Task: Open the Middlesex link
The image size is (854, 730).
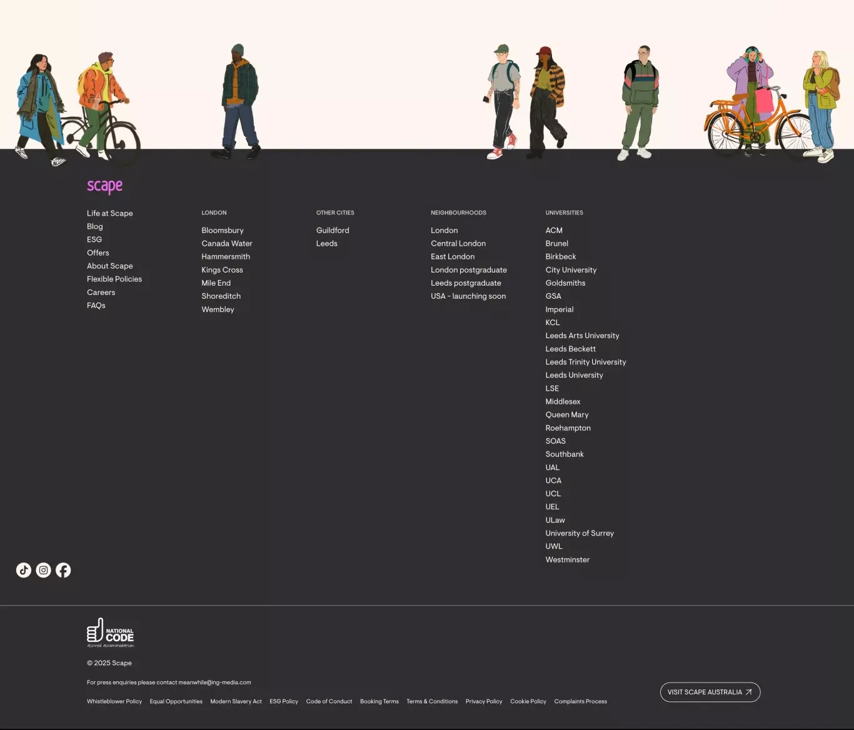Action: click(563, 401)
